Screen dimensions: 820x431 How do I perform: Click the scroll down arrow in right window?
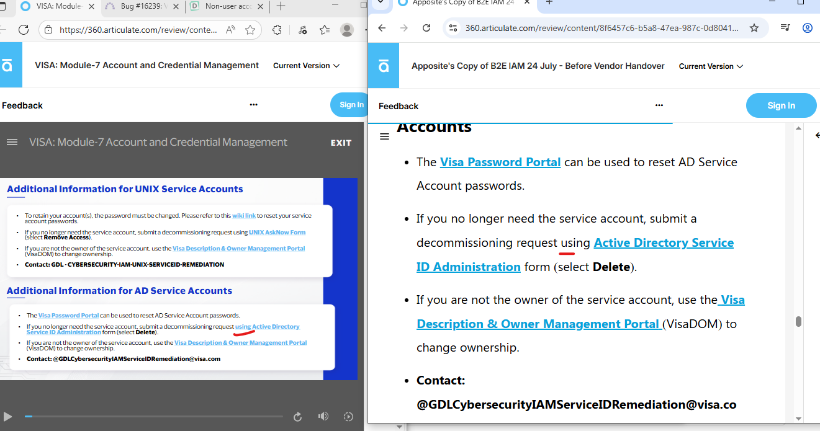(x=798, y=419)
